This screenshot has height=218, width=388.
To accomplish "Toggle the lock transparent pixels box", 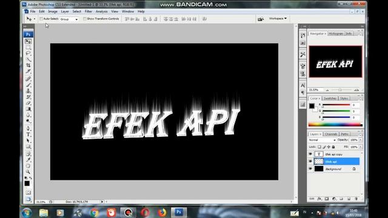I will (x=319, y=147).
